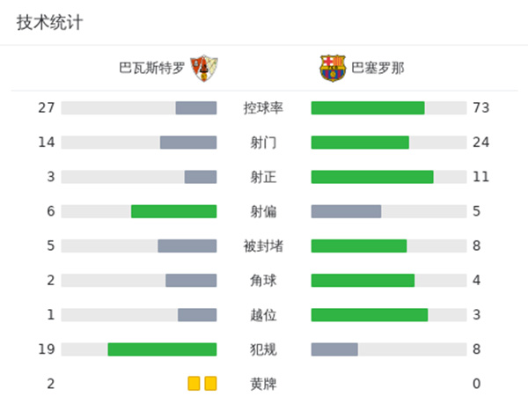Open the 巴瓦斯特罗 team name link
This screenshot has width=528, height=404.
click(x=153, y=69)
